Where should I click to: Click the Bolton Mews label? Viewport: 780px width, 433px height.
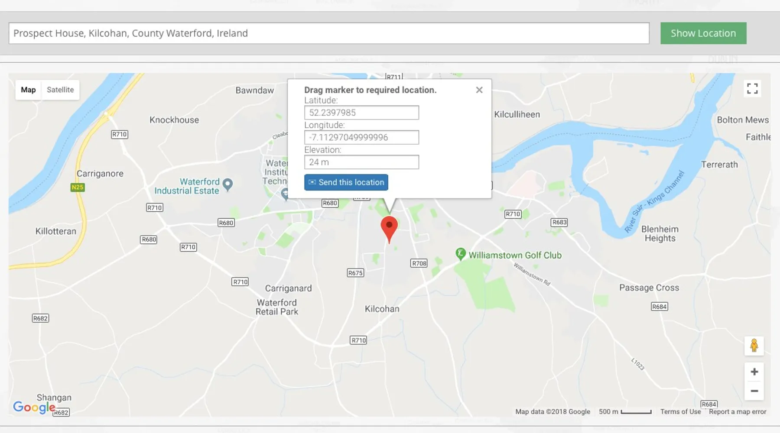point(743,120)
